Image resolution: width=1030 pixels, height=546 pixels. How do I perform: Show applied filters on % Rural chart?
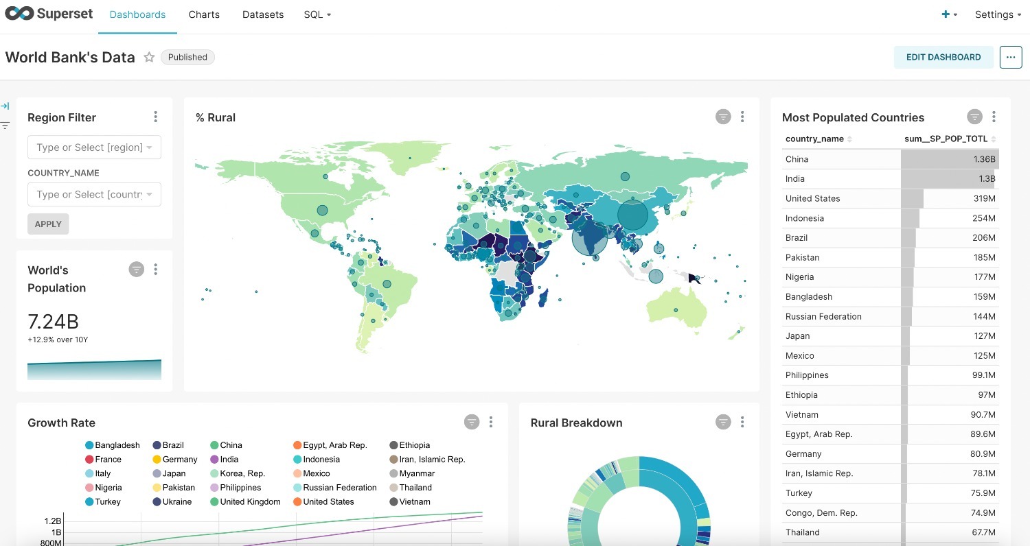[723, 117]
